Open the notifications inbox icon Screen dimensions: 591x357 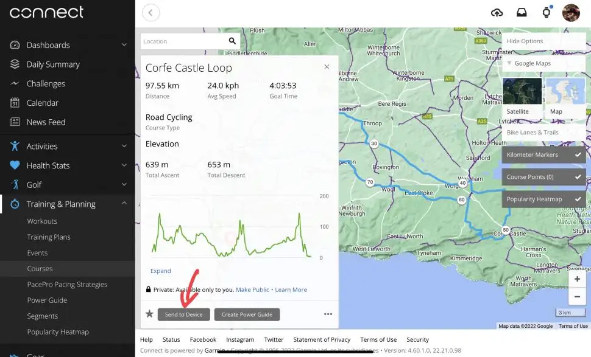tap(522, 12)
